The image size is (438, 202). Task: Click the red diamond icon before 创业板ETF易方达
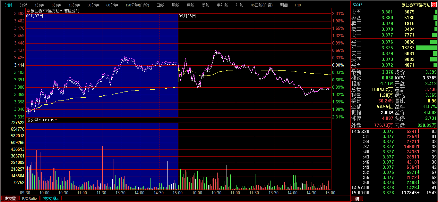point(28,11)
